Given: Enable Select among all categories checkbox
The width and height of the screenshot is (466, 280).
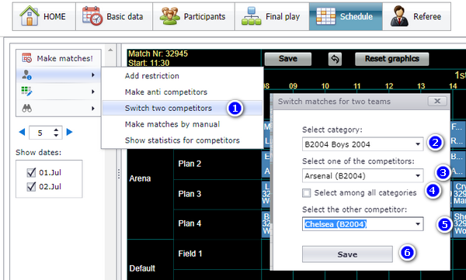Looking at the screenshot, I should pos(307,193).
